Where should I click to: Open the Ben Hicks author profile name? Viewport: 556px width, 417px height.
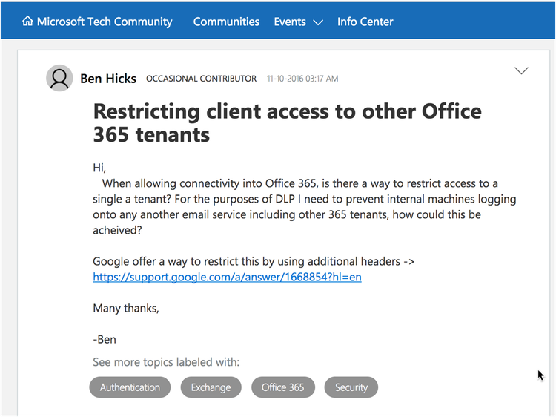coord(107,78)
